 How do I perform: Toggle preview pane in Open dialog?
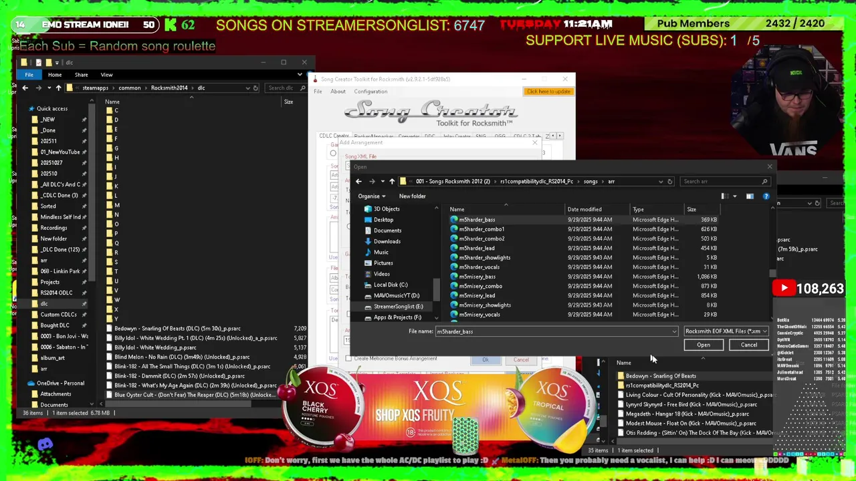point(750,196)
